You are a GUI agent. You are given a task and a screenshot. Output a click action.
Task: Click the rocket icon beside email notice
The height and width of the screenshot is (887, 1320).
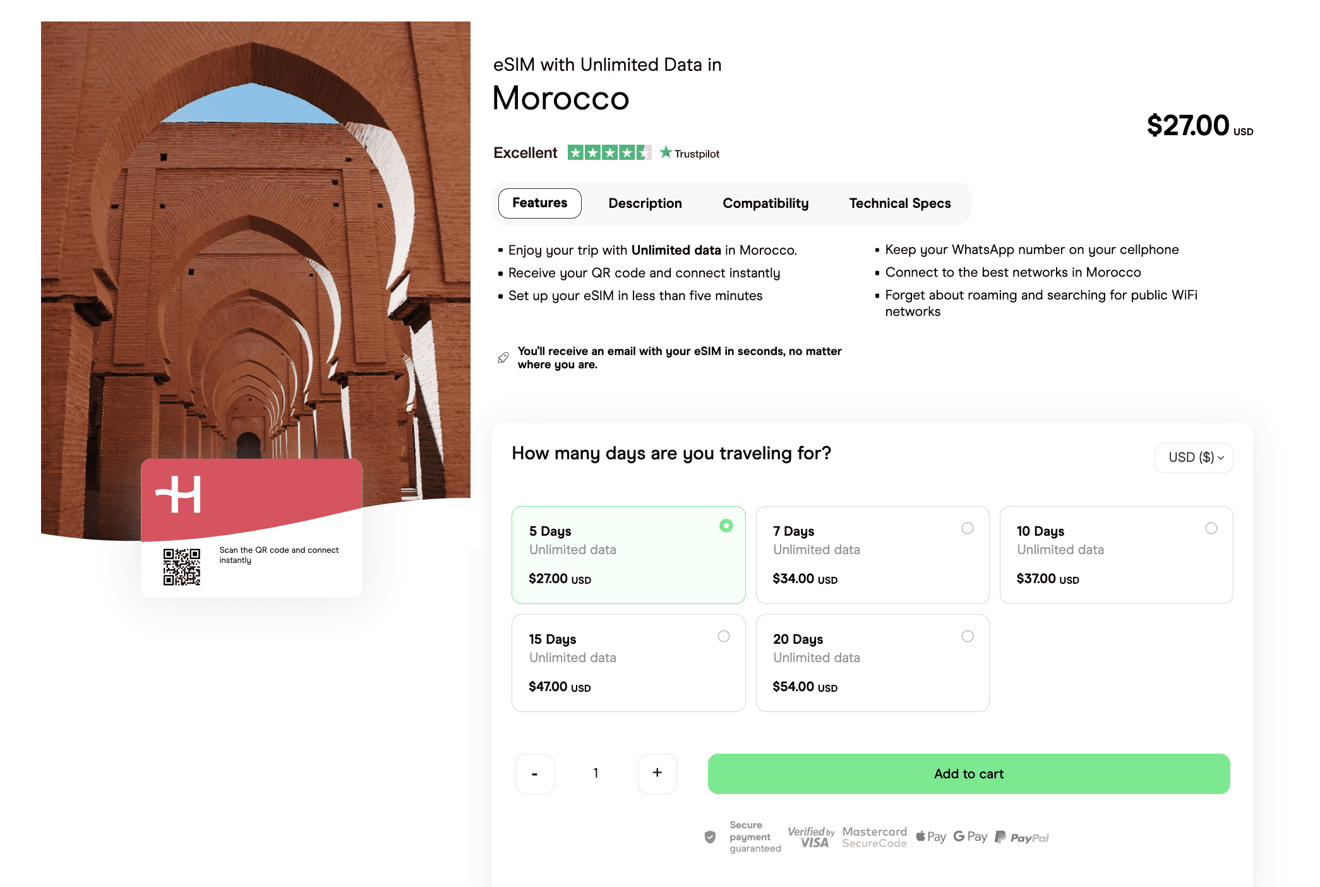coord(503,358)
